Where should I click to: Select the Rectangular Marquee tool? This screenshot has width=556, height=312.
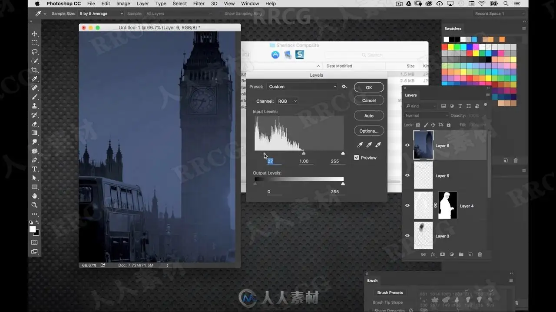[34, 43]
